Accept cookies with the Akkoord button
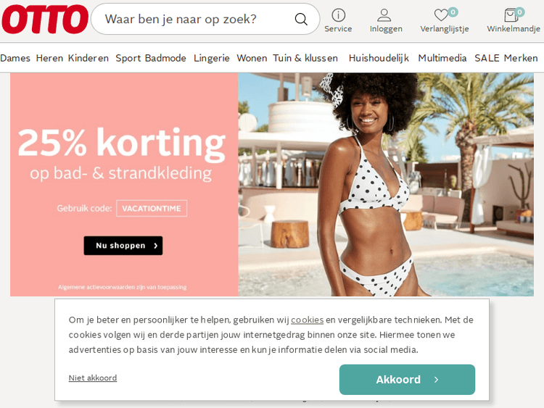The height and width of the screenshot is (408, 544). pyautogui.click(x=407, y=380)
